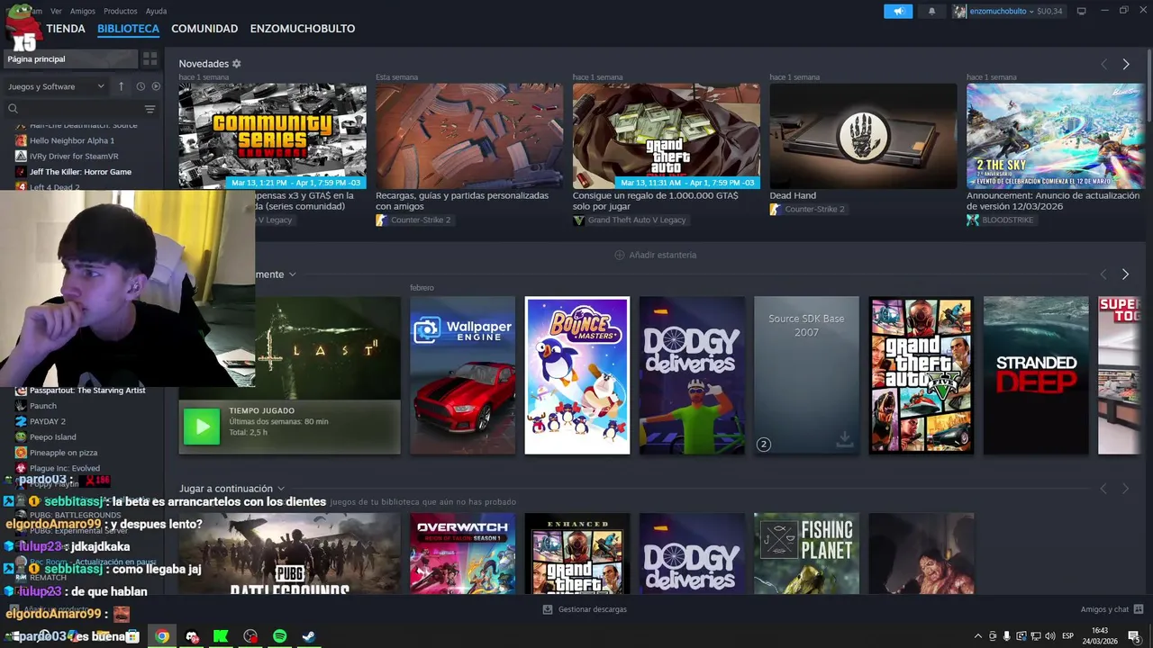The width and height of the screenshot is (1153, 648).
Task: Open the Fishing Planet cover
Action: click(806, 553)
